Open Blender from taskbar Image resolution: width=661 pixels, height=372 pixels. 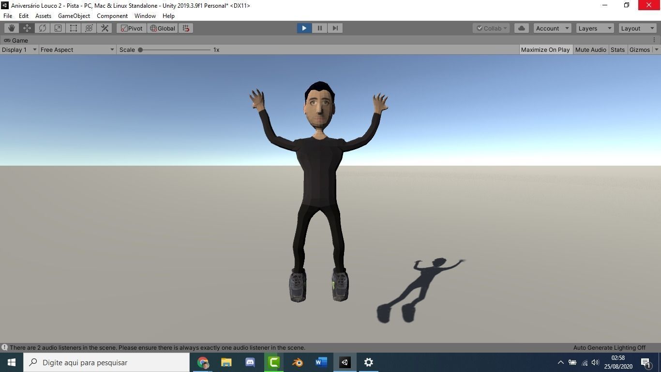coord(298,362)
